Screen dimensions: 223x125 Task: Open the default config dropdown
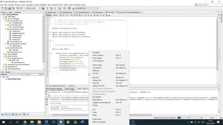pyautogui.click(x=33, y=8)
